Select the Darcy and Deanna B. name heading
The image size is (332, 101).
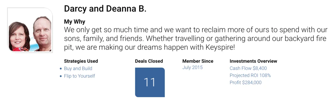tap(105, 9)
